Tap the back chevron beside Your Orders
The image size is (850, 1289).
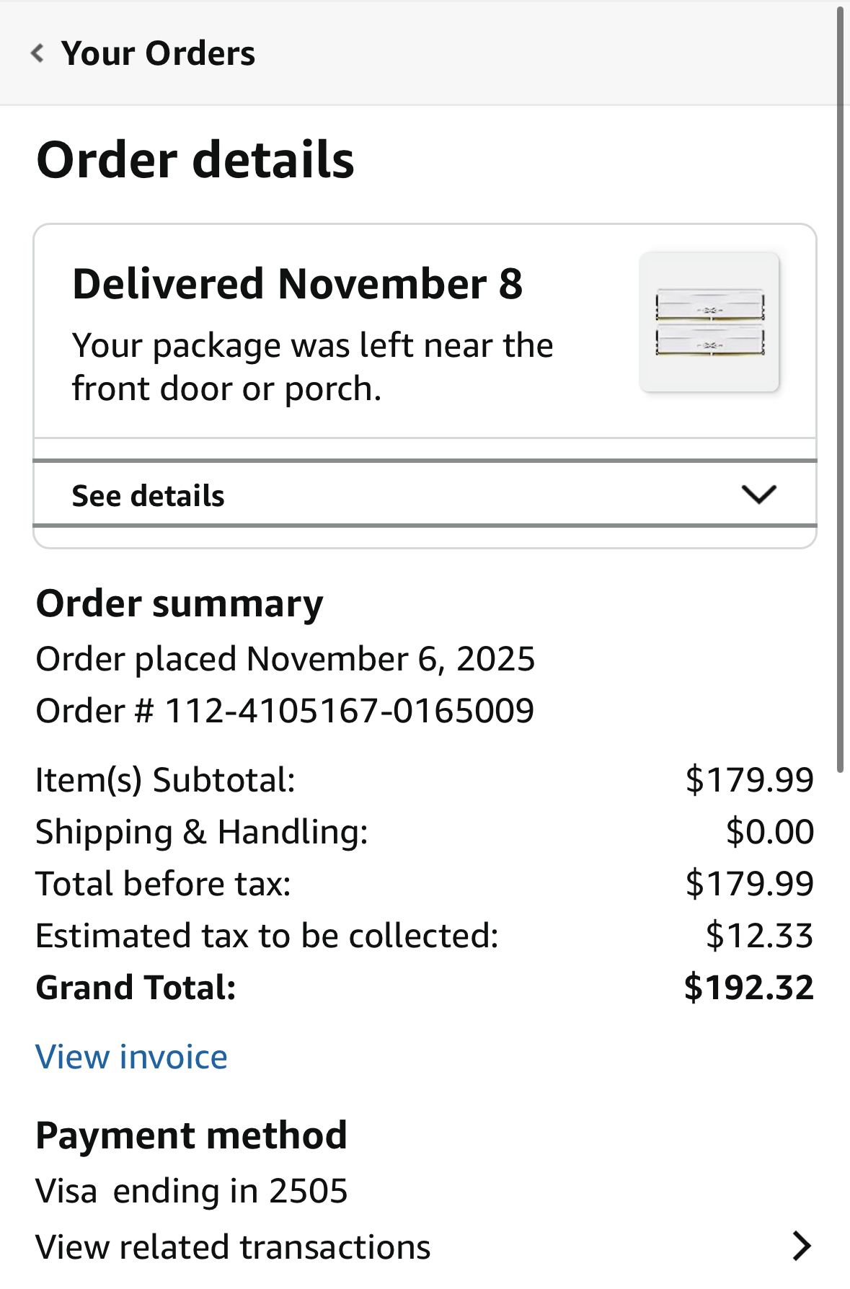pos(37,53)
